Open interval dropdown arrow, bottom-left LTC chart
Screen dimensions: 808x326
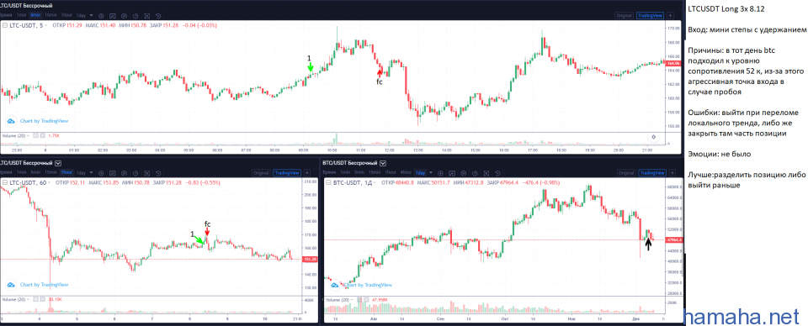[x=91, y=173]
